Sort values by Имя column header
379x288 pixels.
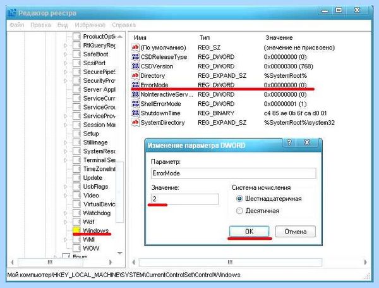click(140, 38)
